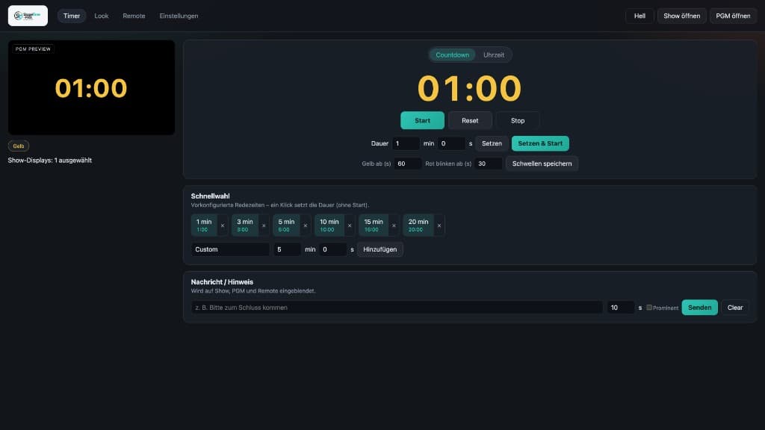Click the Custom preset name field
Image resolution: width=765 pixels, height=430 pixels.
click(230, 249)
